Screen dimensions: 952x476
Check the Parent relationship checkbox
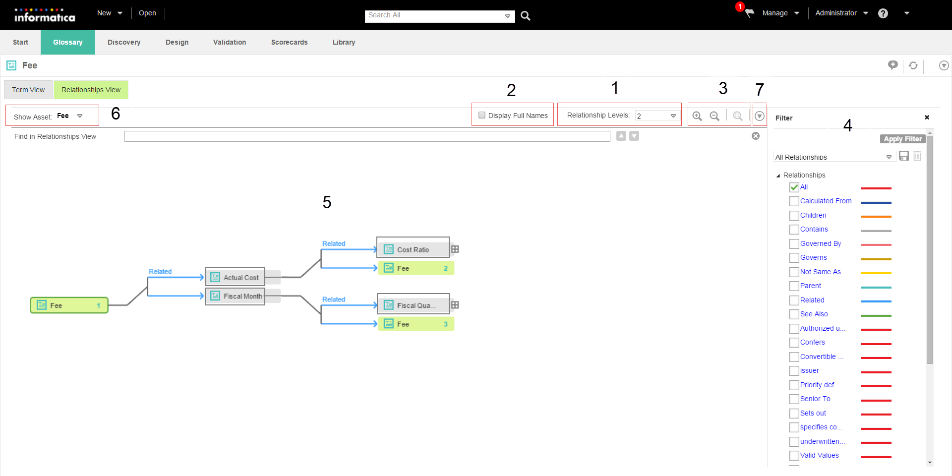coord(794,286)
